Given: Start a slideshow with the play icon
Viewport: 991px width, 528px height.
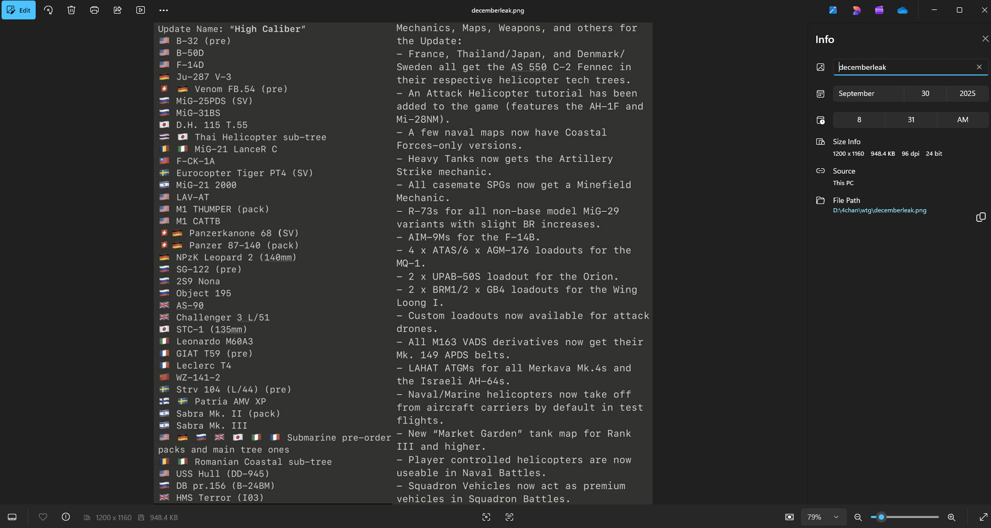Looking at the screenshot, I should 141,10.
